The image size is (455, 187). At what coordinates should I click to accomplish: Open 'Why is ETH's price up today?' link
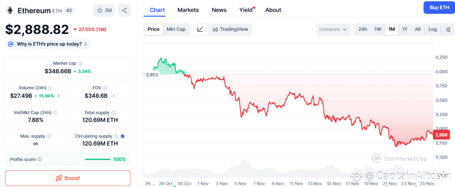pos(48,44)
